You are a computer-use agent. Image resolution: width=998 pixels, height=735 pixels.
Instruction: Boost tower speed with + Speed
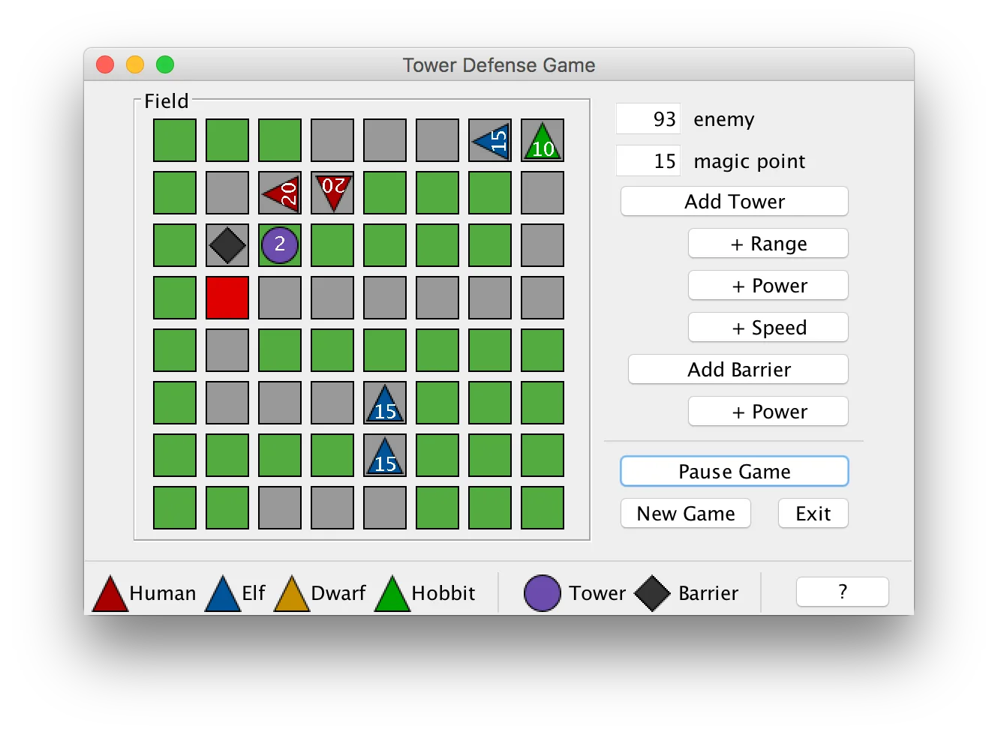(768, 328)
